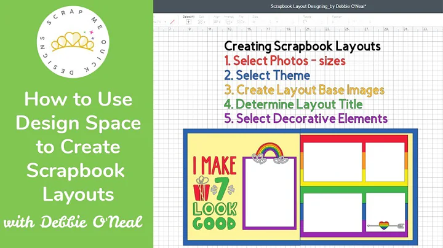This screenshot has height=248, width=443.
Task: Open the Arrange dropdown
Action: 228,22
